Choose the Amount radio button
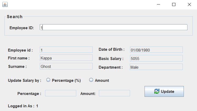 click(x=91, y=80)
